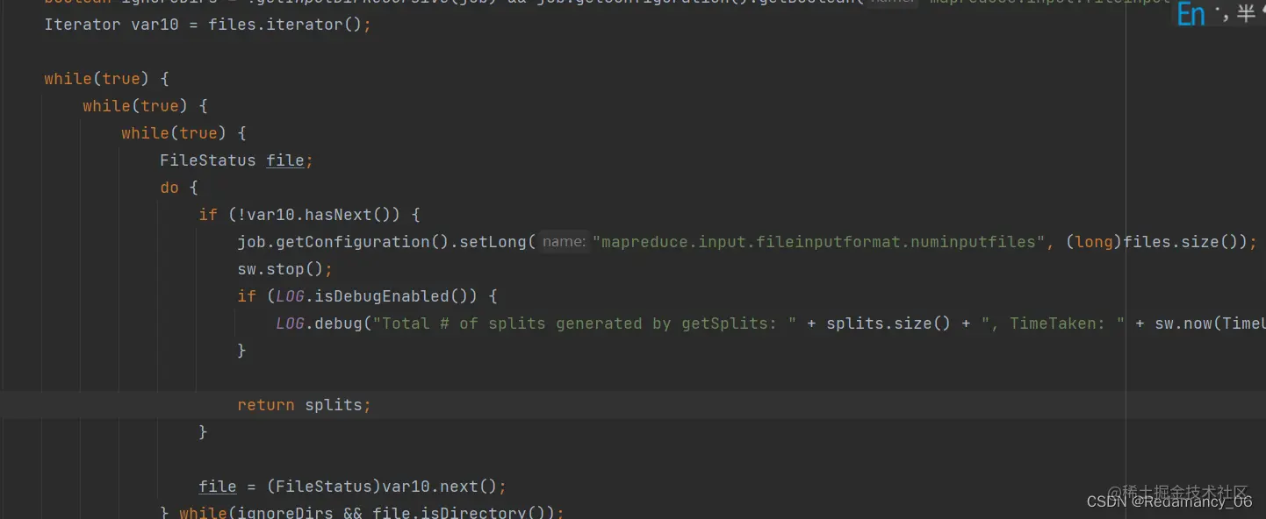Click the "return splits;" statement

[305, 405]
